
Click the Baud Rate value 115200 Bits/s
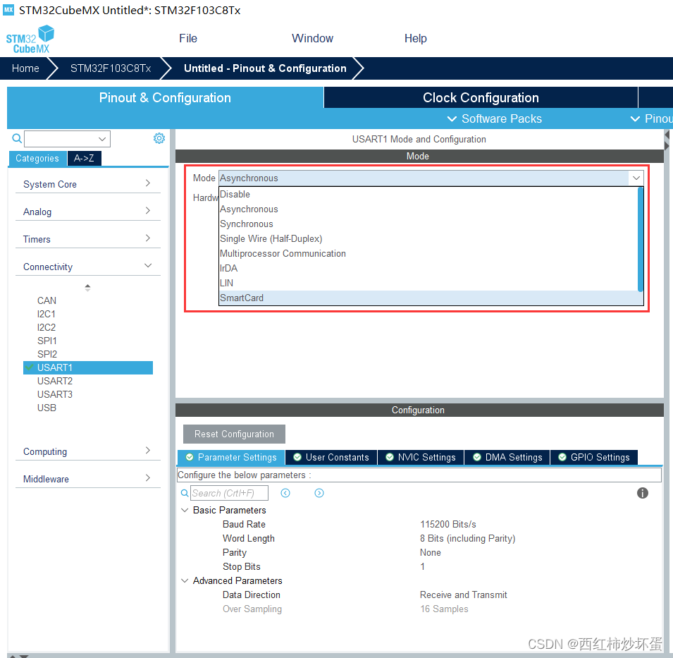[448, 525]
